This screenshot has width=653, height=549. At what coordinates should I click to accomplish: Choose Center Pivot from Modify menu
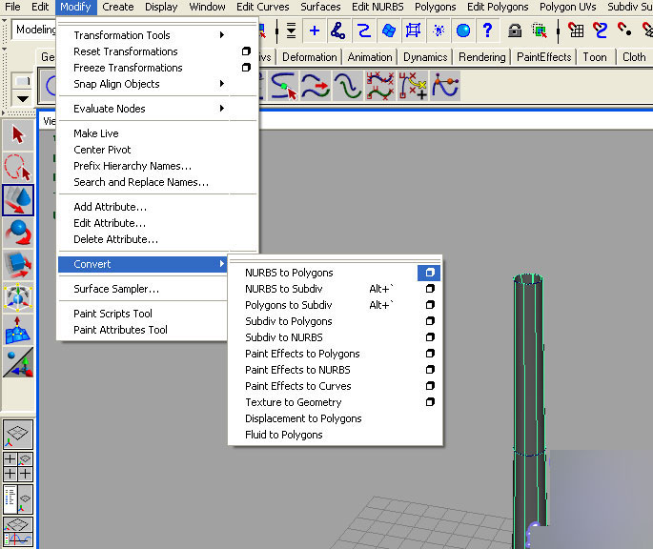click(102, 150)
